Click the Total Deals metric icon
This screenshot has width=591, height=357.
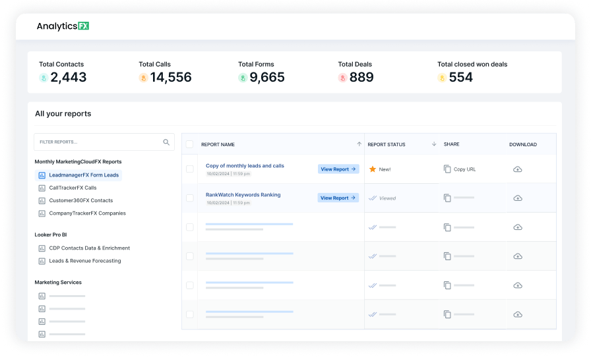point(342,78)
